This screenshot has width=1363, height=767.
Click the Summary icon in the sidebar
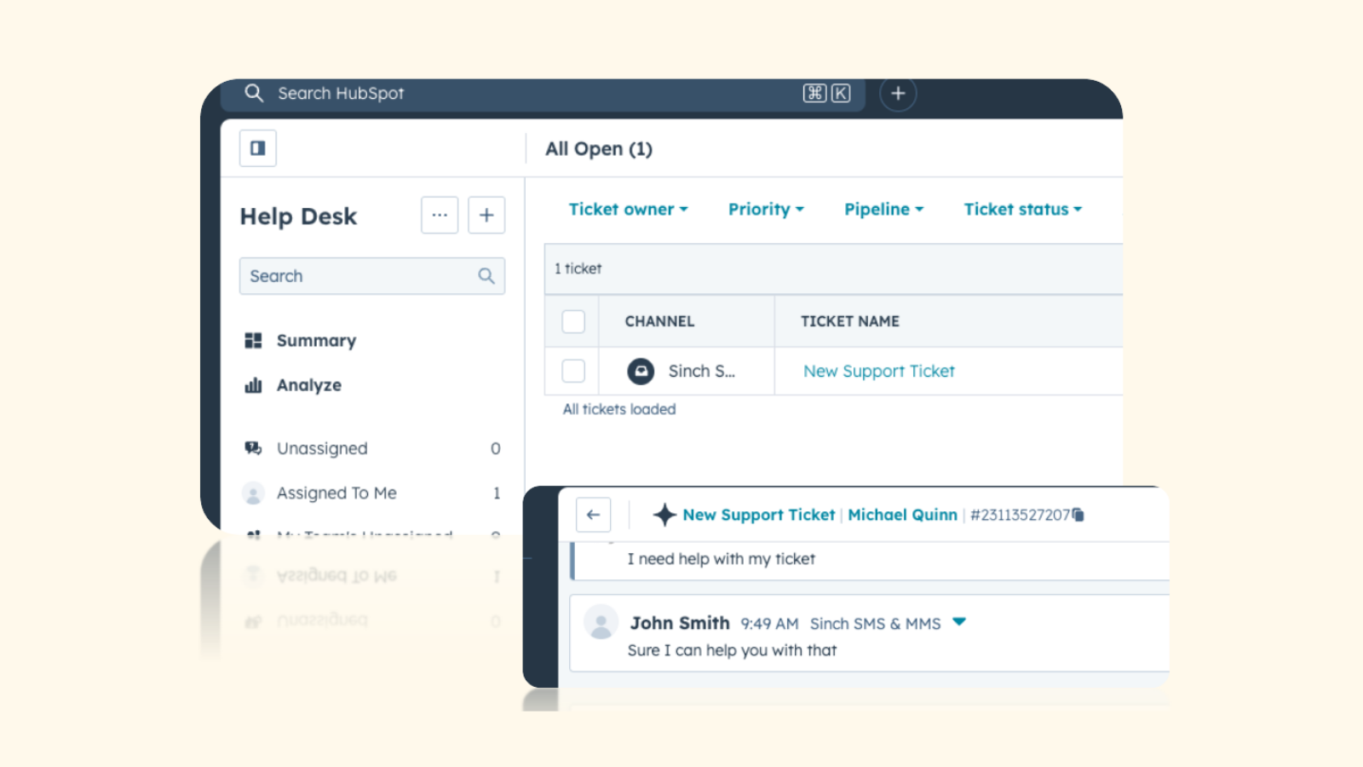[x=252, y=340]
